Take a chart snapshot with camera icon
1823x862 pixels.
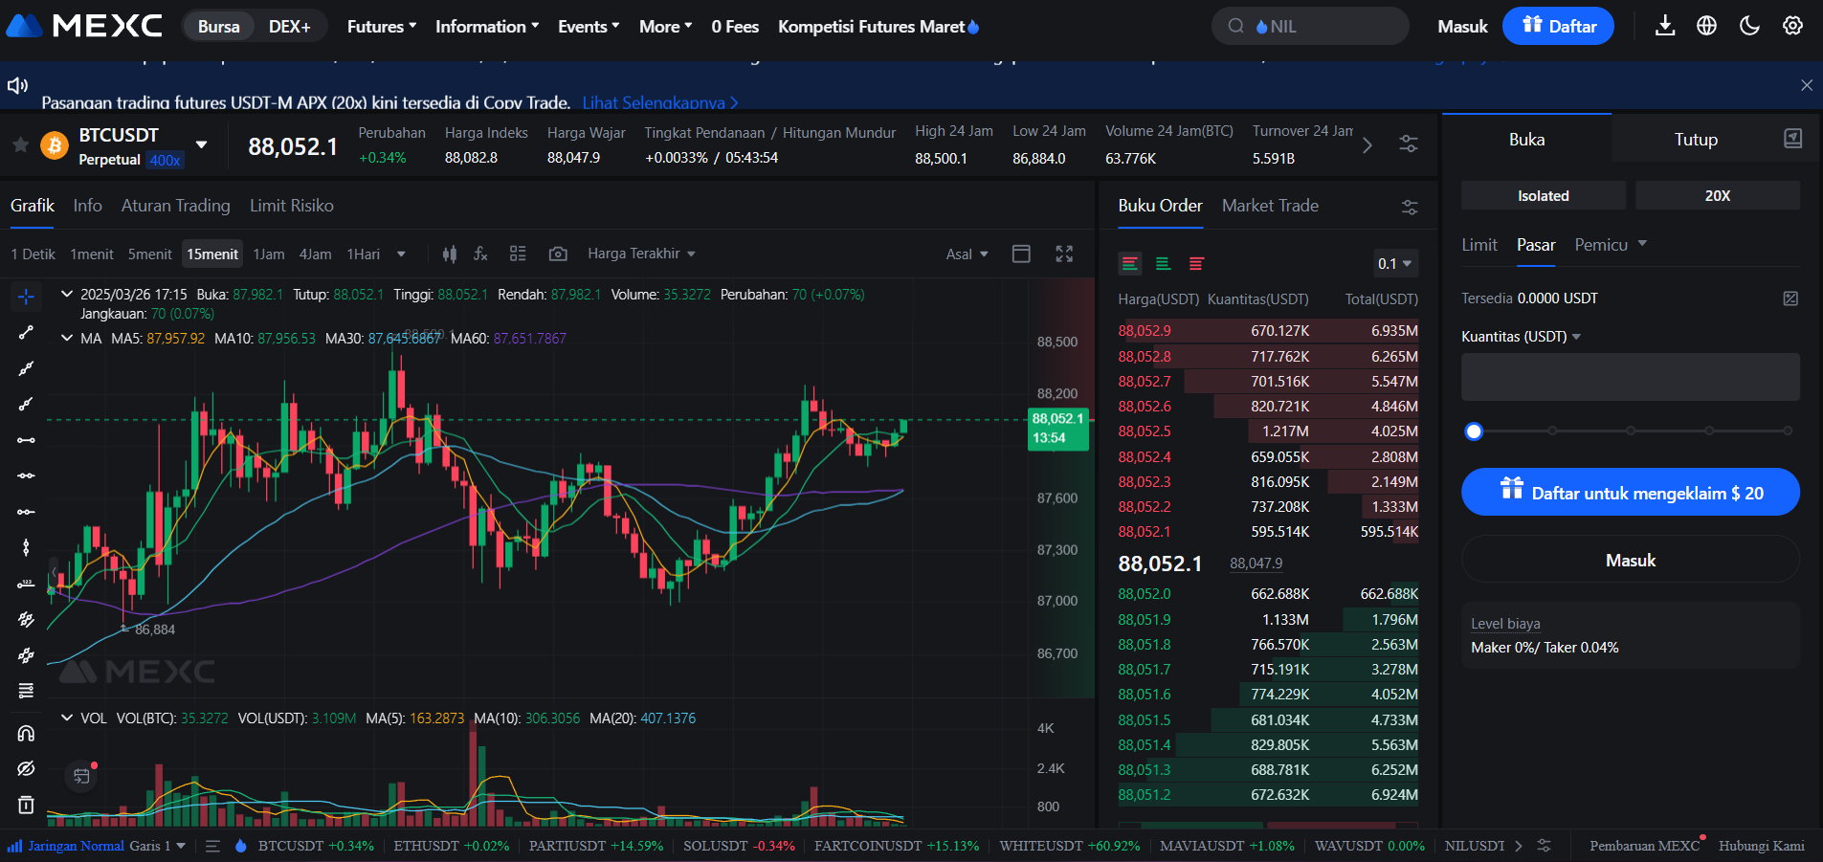coord(558,254)
